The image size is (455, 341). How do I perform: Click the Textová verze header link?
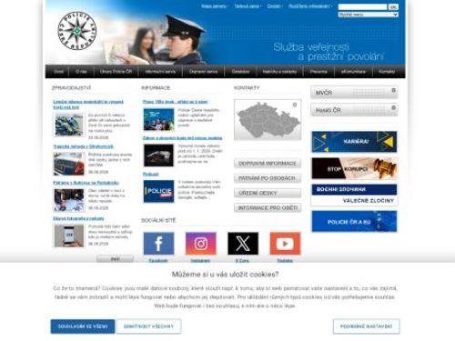point(247,6)
